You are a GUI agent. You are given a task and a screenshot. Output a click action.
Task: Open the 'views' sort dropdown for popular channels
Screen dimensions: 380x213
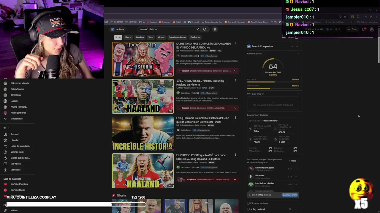tap(294, 161)
